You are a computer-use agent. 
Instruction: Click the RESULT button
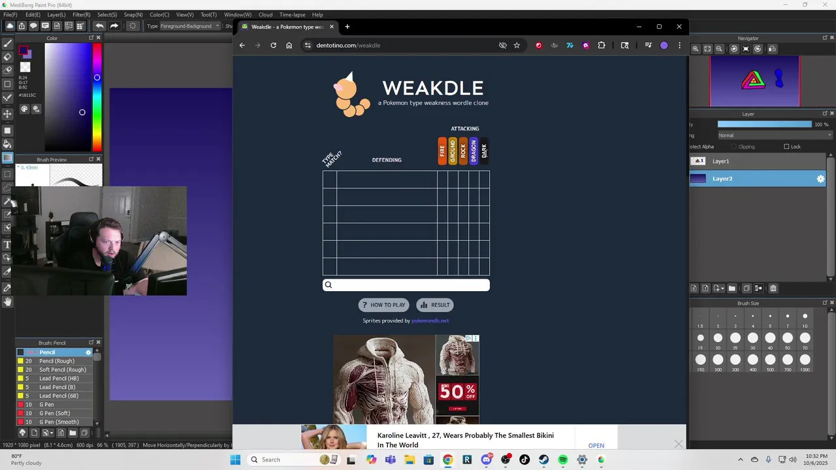pyautogui.click(x=435, y=305)
